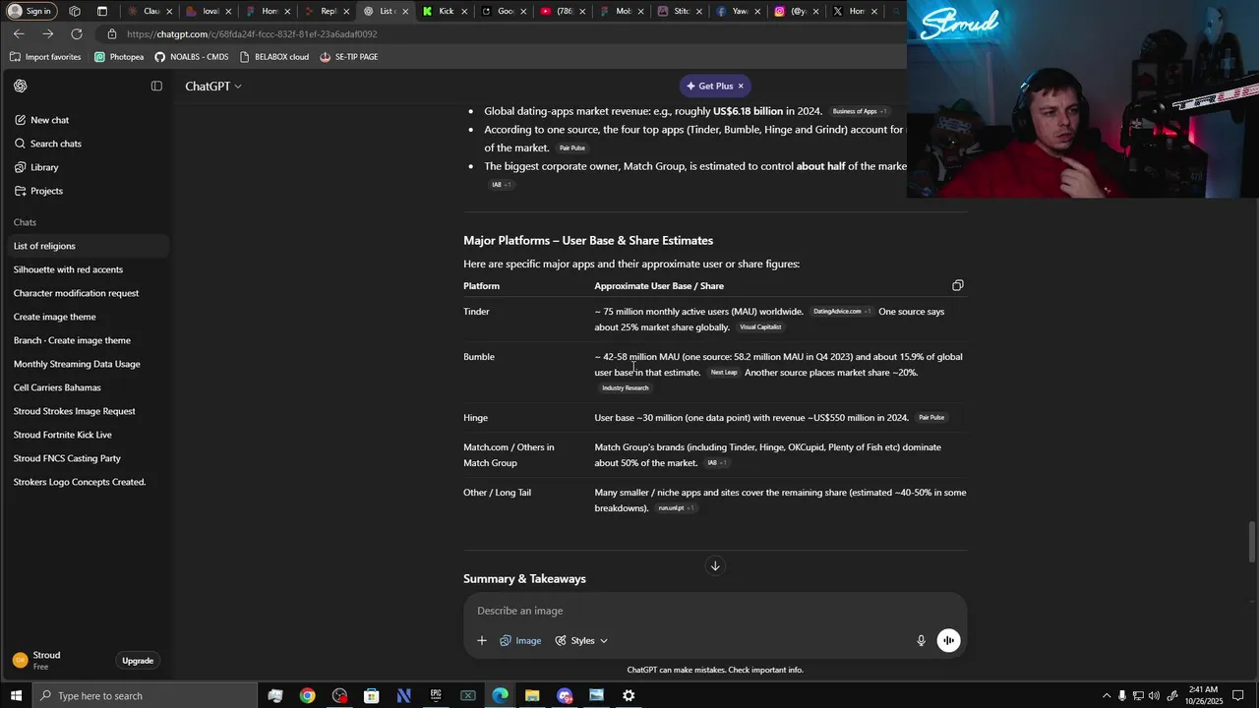Click the volume speaker icon in system tray
The width and height of the screenshot is (1259, 708).
tap(1154, 696)
